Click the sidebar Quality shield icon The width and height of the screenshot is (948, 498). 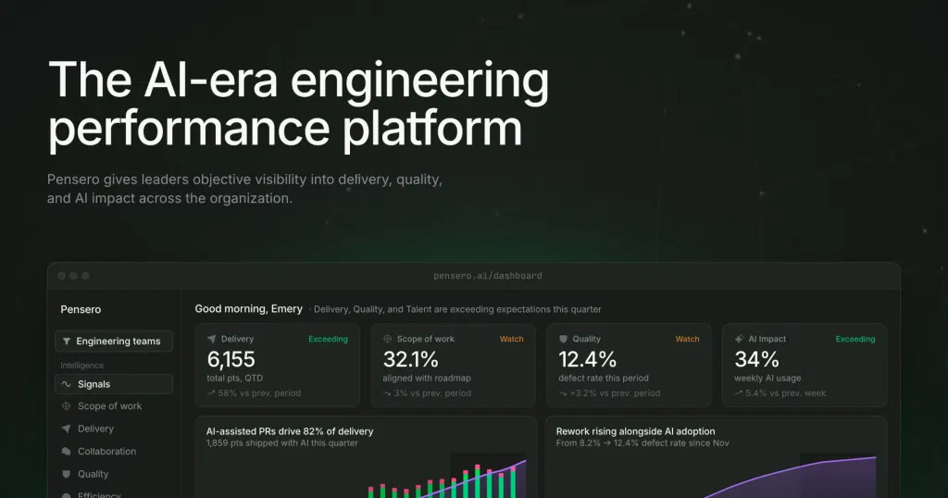coord(67,475)
